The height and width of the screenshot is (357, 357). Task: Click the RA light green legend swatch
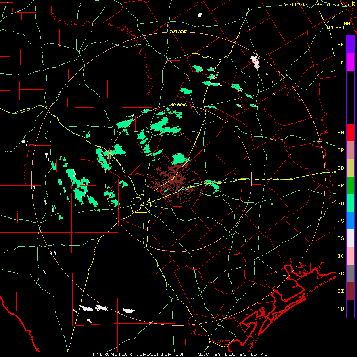point(350,203)
